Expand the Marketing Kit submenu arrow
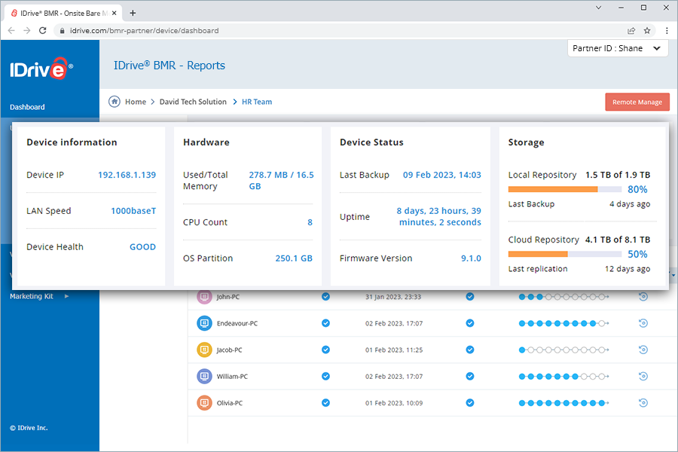The width and height of the screenshot is (678, 452). point(66,296)
